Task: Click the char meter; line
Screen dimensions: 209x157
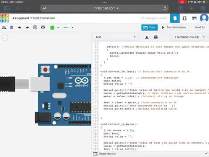Action: point(112,81)
